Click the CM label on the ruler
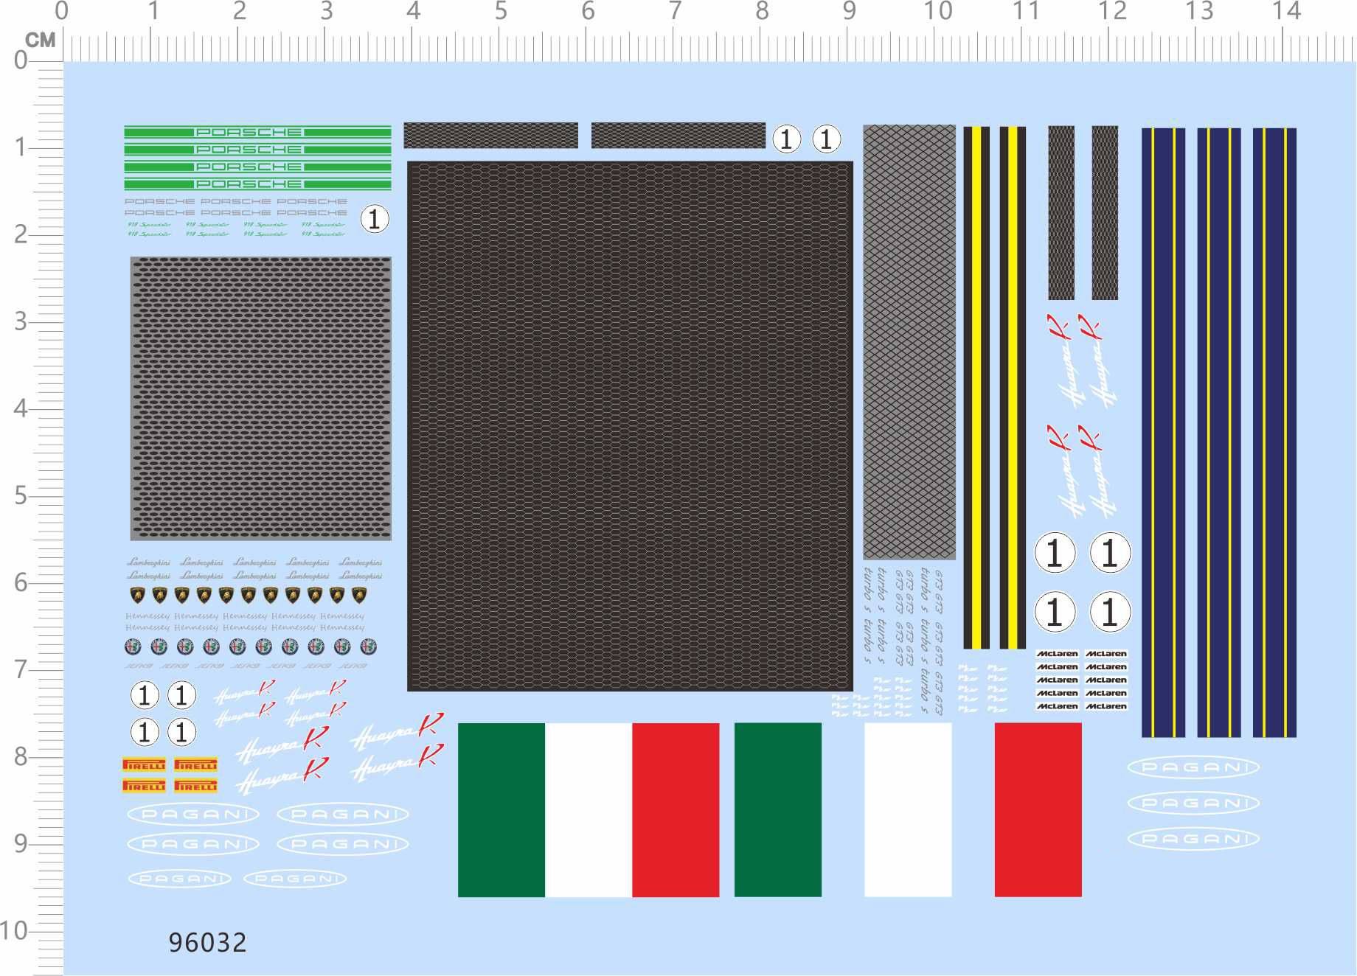 point(40,40)
